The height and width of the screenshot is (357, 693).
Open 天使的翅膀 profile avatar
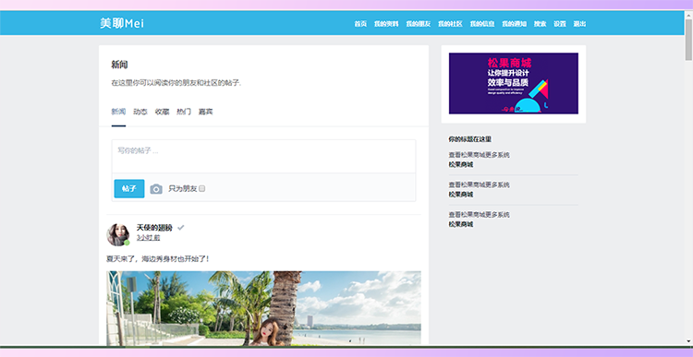pos(118,234)
